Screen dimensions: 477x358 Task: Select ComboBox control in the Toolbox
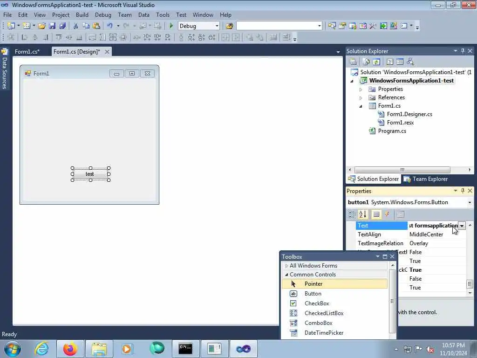(334, 323)
